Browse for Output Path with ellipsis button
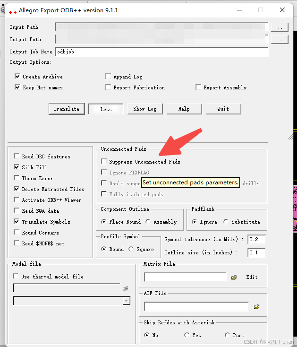 tap(280, 40)
